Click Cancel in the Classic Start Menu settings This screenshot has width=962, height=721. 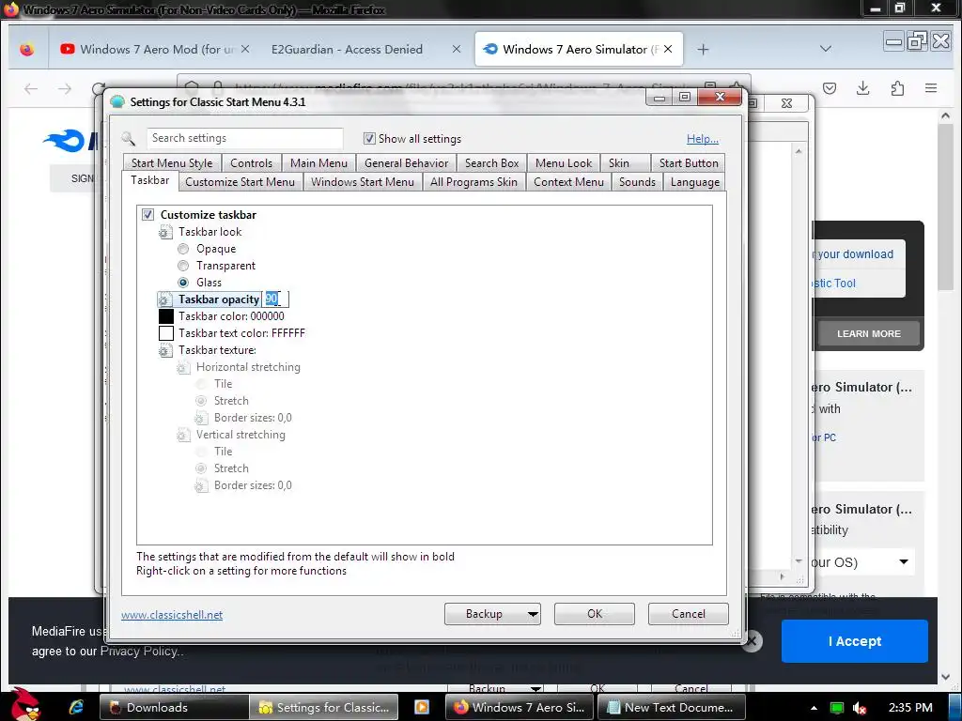[x=689, y=614]
